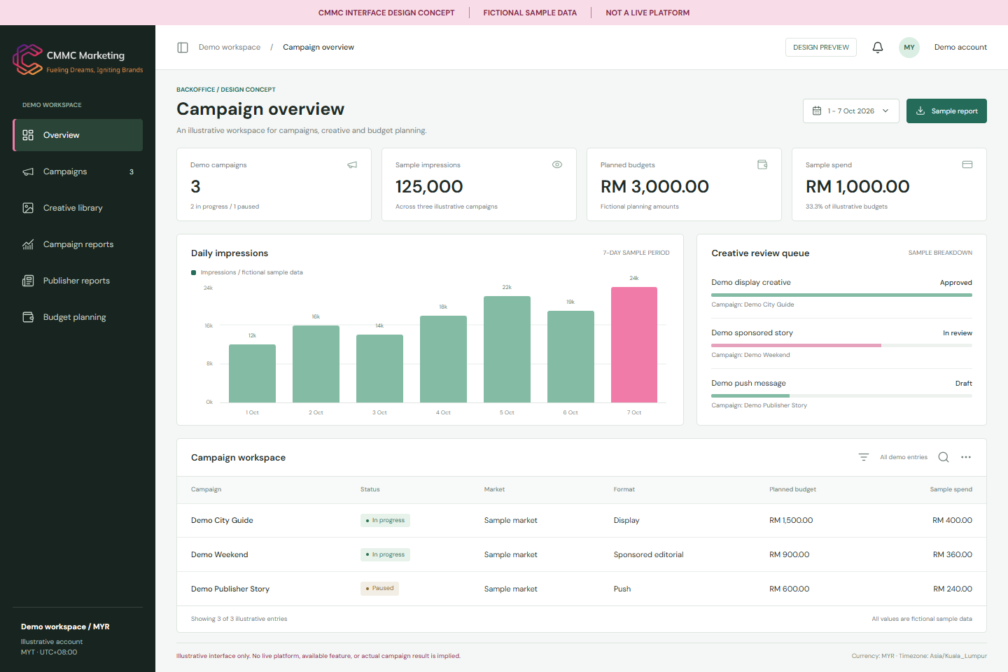
Task: Click the 5 Oct bar in Daily impressions
Action: pyautogui.click(x=507, y=349)
